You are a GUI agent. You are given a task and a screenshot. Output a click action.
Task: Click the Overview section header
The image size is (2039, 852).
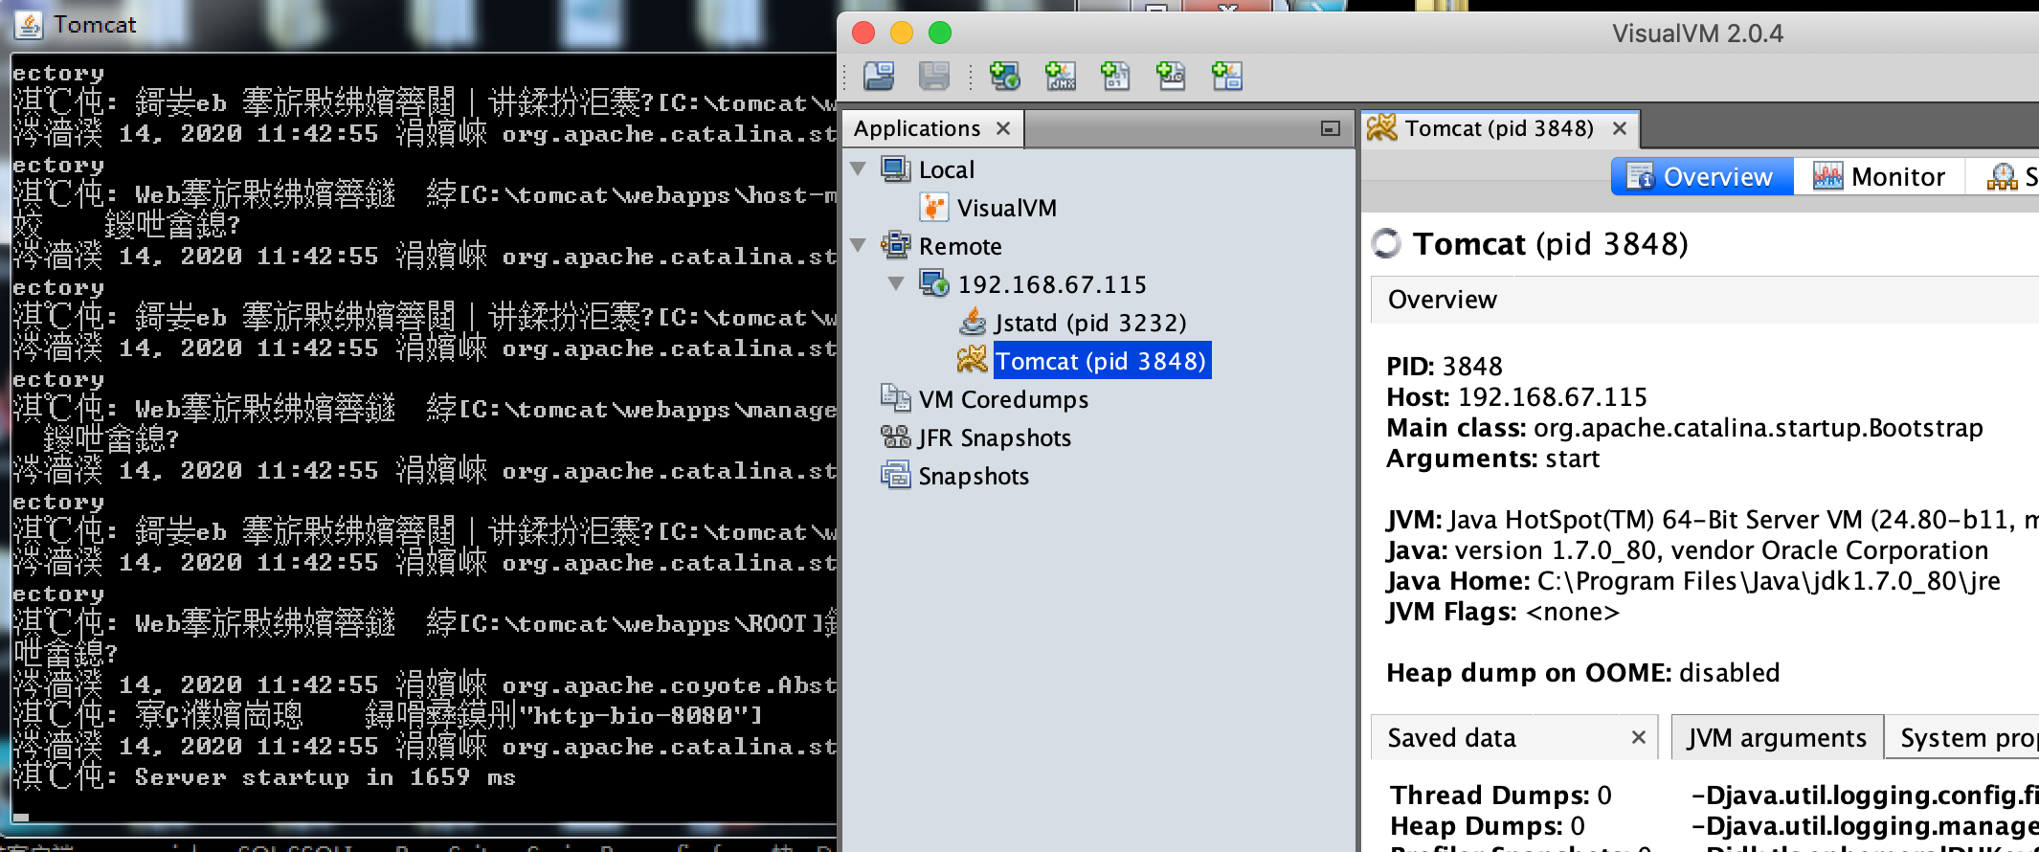click(1704, 300)
